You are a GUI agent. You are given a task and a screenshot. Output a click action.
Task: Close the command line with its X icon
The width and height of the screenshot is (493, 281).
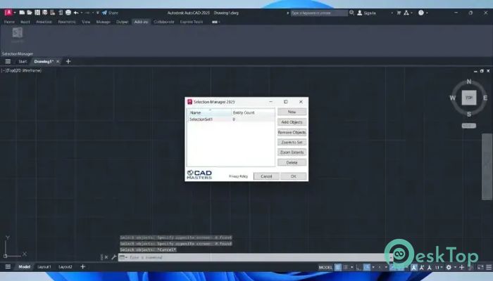tap(106, 257)
